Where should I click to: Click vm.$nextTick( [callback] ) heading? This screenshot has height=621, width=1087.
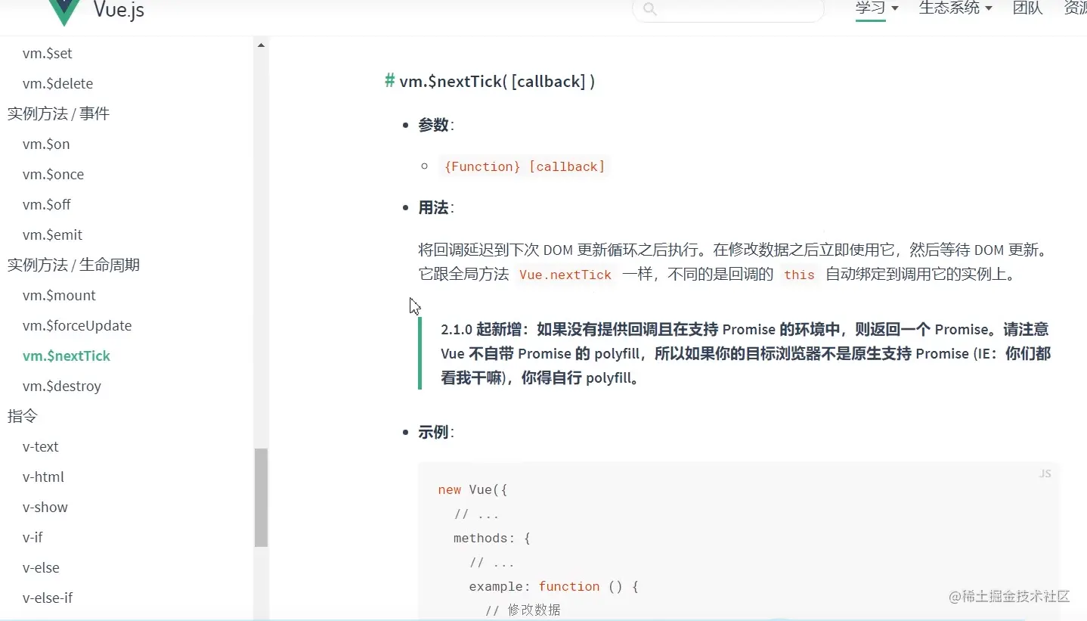pyautogui.click(x=497, y=81)
